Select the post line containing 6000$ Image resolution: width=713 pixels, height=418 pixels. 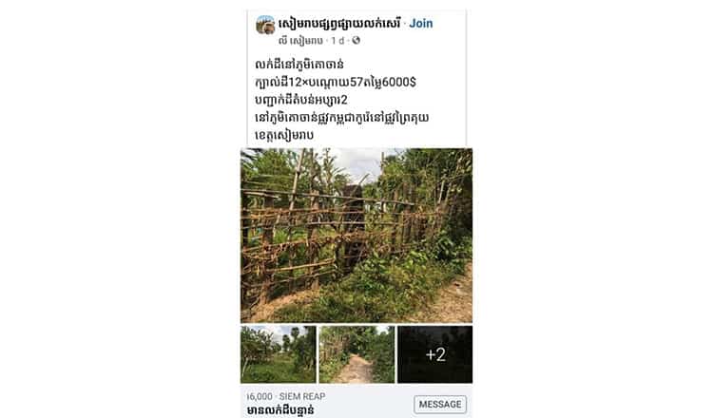coord(336,83)
